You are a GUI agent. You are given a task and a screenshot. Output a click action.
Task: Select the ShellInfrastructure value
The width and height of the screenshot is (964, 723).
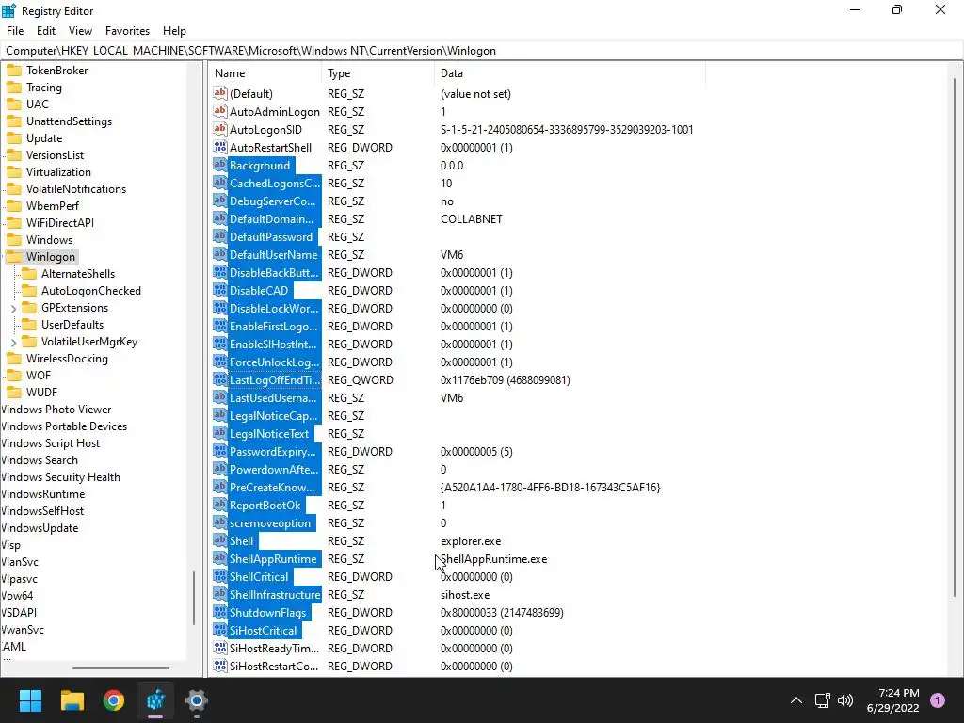pyautogui.click(x=275, y=595)
